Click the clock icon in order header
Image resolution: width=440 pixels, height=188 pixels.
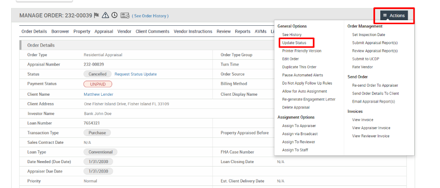(114, 15)
